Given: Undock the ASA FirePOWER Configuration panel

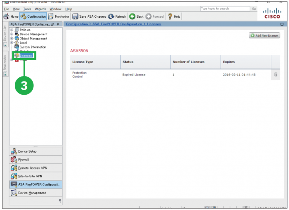Looking at the screenshot, I should coord(53,24).
